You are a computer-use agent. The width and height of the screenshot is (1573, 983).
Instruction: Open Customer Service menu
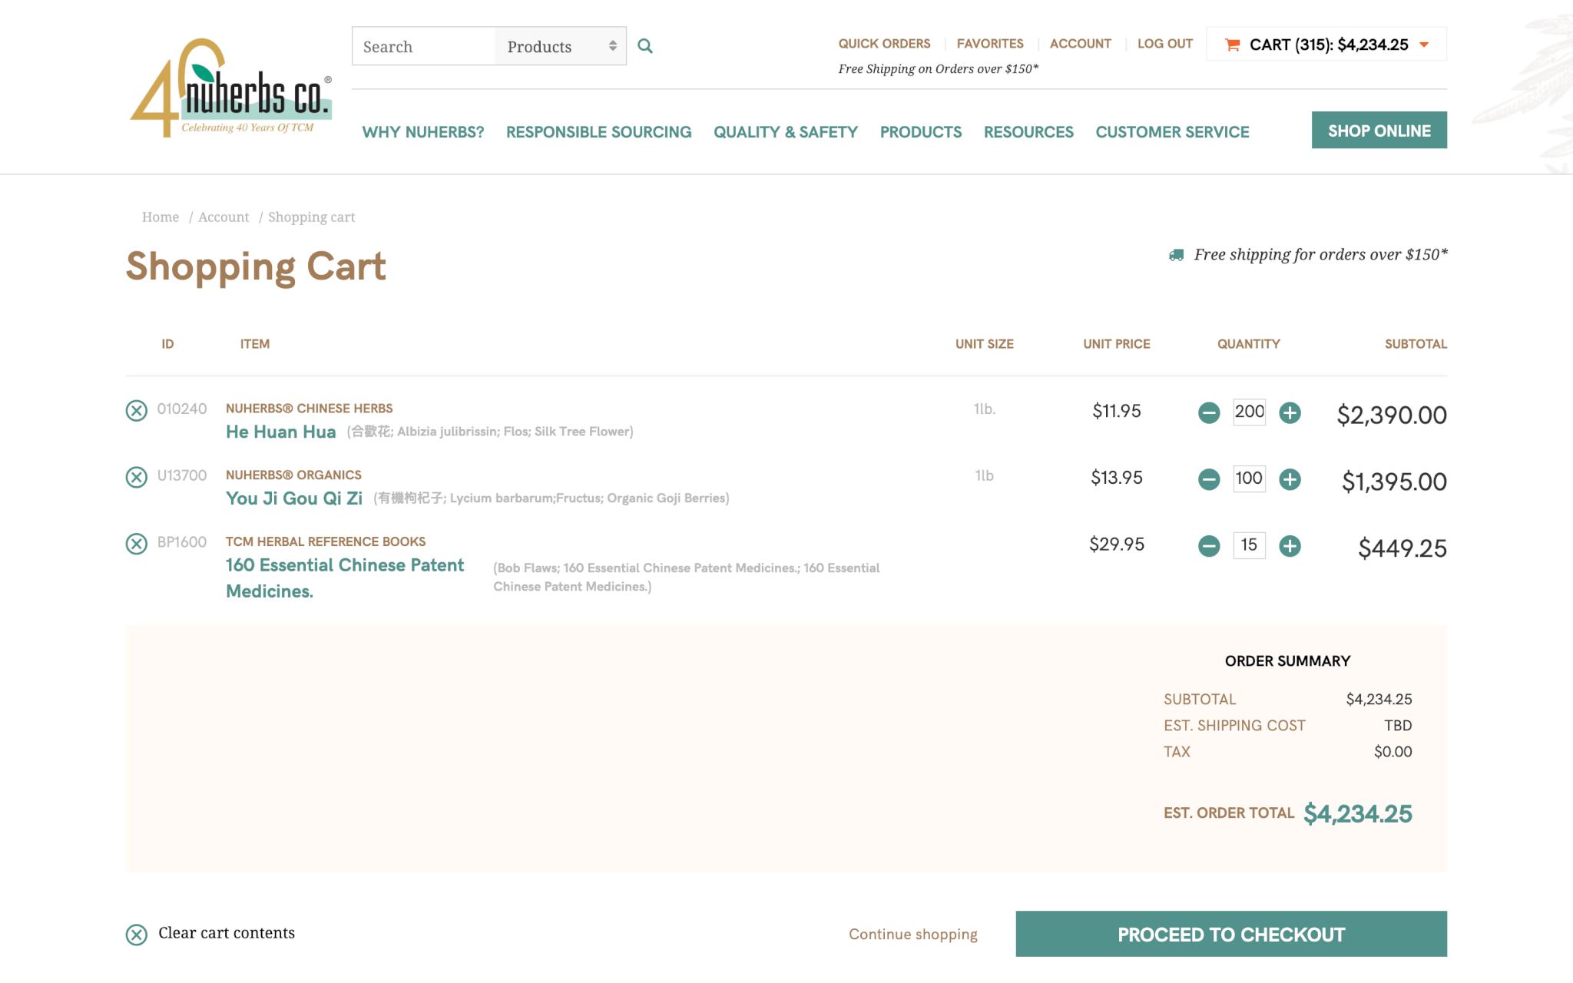point(1172,132)
